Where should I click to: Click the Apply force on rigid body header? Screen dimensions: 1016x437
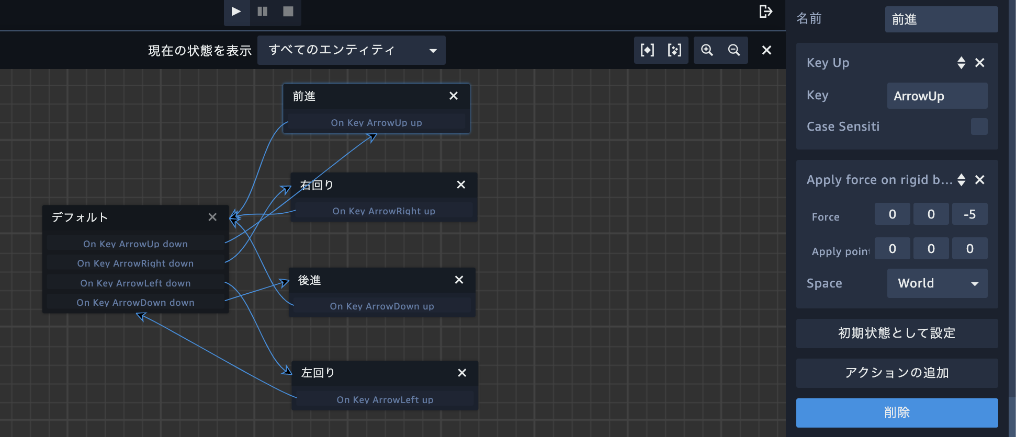pos(879,180)
